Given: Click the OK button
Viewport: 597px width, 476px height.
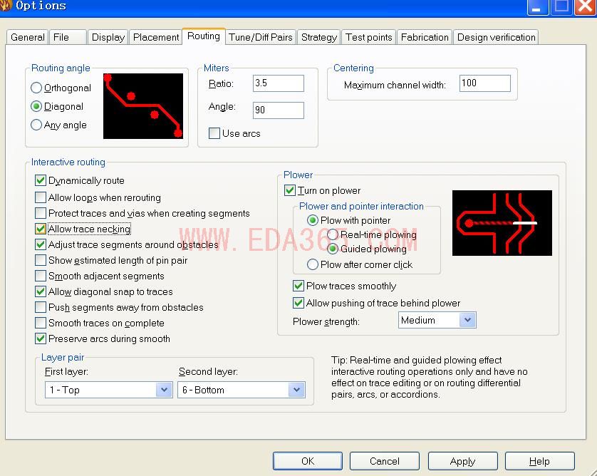Looking at the screenshot, I should coord(308,461).
